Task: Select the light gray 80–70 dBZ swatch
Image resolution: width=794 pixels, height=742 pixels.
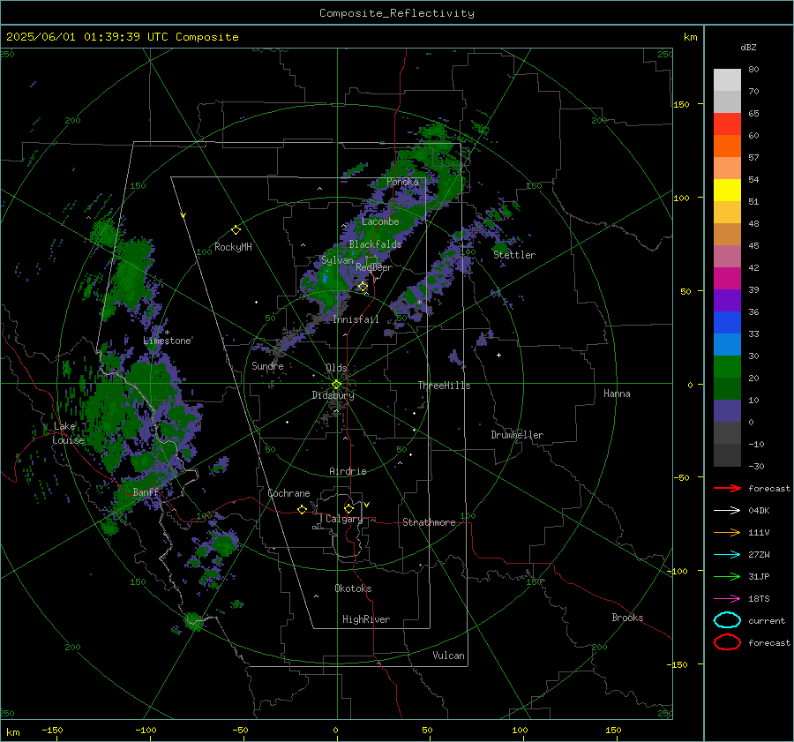Action: pos(727,79)
